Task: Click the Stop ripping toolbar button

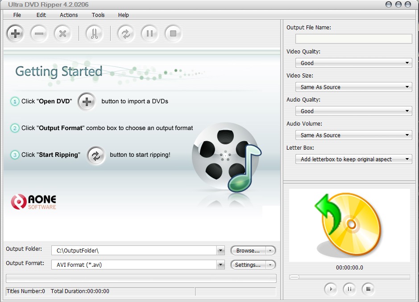Action: (173, 33)
